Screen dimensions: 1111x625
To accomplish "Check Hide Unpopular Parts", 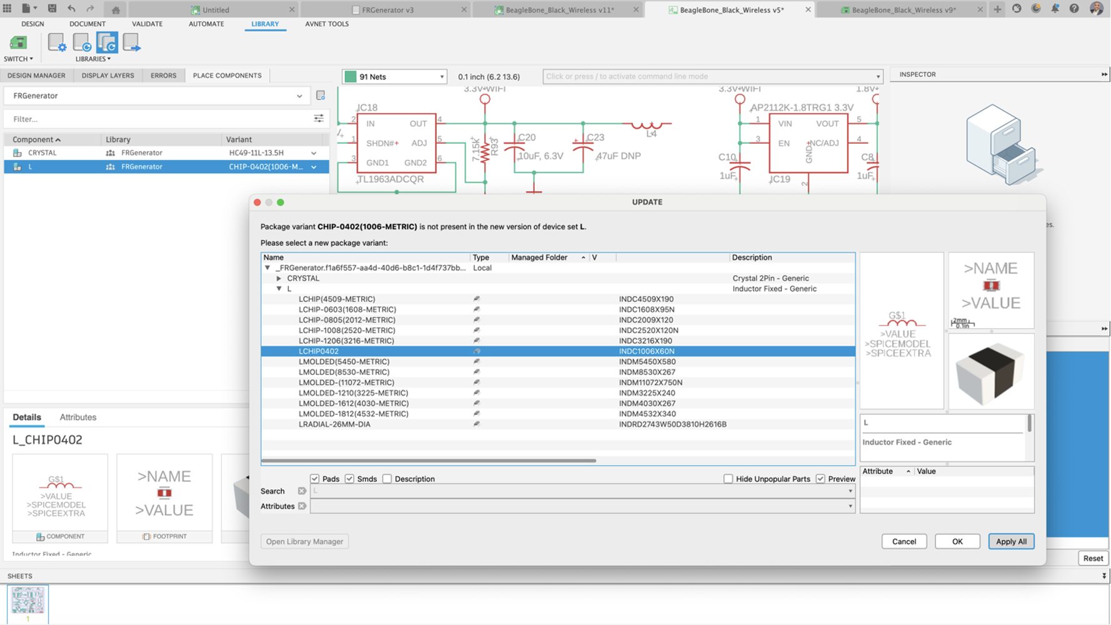I will coord(728,479).
